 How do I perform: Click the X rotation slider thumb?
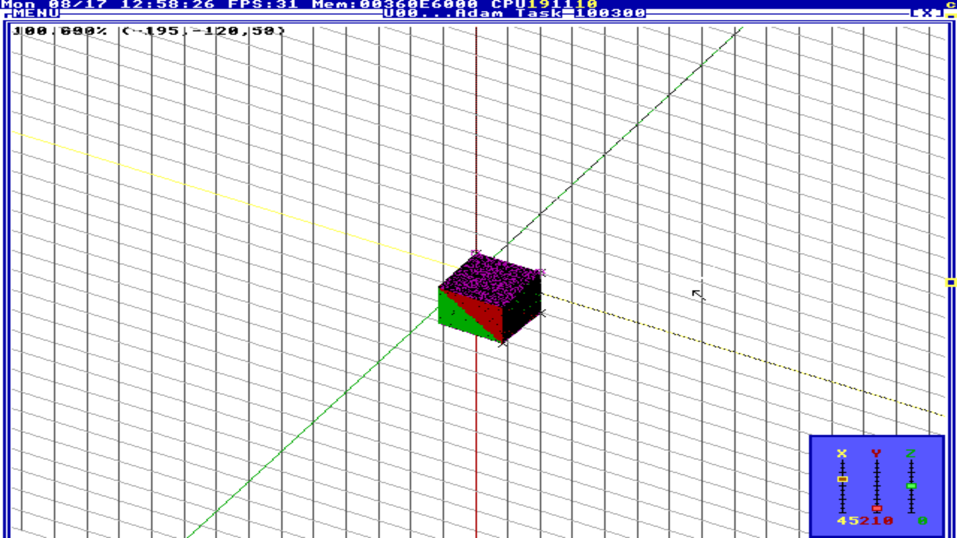842,479
